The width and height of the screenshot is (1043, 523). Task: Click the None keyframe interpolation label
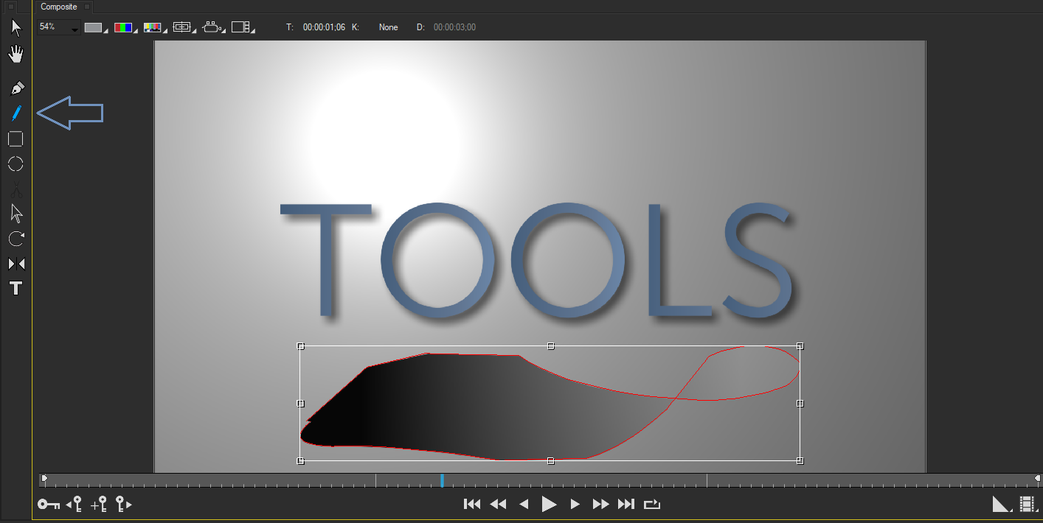tap(388, 27)
